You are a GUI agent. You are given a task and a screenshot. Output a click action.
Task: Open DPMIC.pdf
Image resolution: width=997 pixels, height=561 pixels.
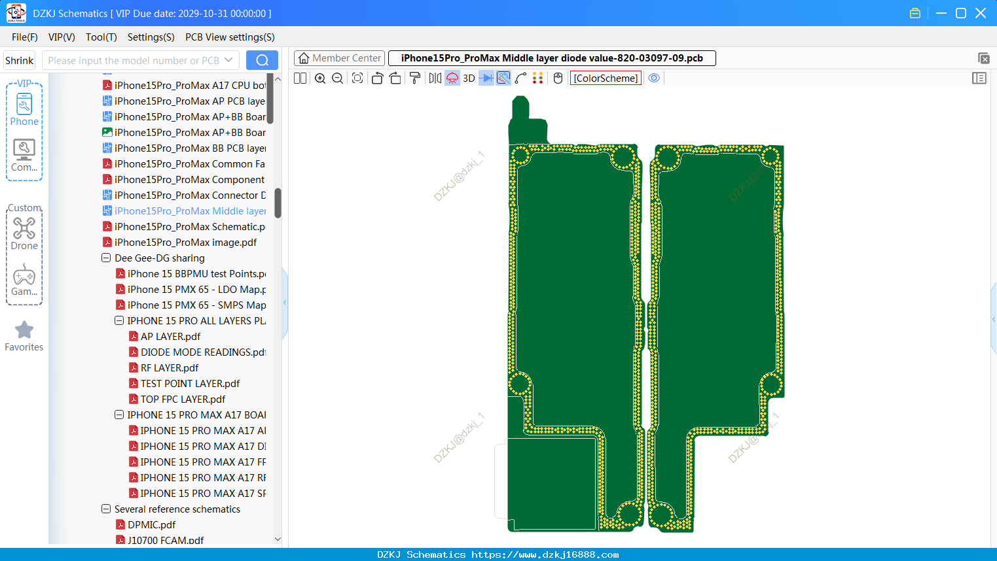click(x=146, y=524)
